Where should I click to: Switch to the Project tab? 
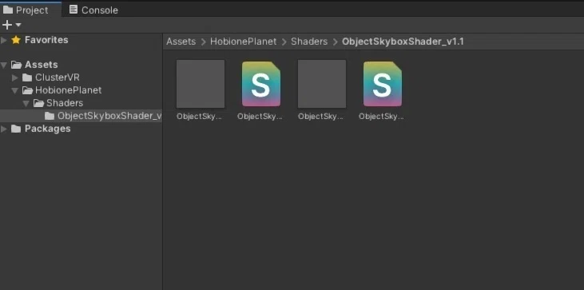point(30,10)
